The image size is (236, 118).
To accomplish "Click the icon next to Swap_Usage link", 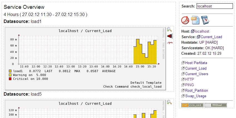I will (x=183, y=96).
